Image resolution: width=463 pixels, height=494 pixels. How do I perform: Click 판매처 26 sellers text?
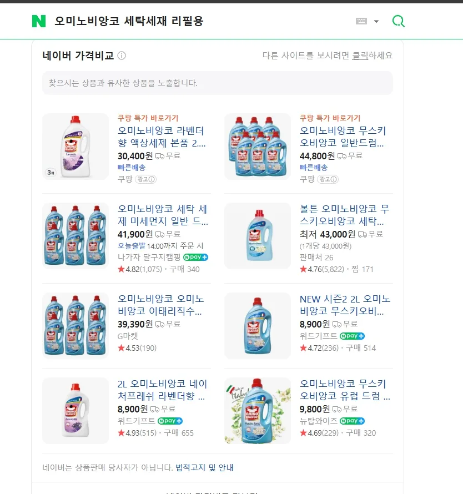pos(316,258)
